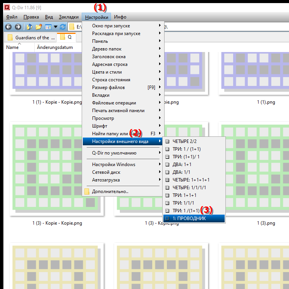Select the ТРИ: 1 / (1+1) layout icon
289x289 pixels.
click(167, 149)
